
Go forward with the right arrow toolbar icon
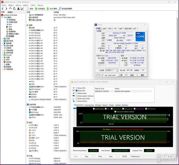(x=6, y=9)
